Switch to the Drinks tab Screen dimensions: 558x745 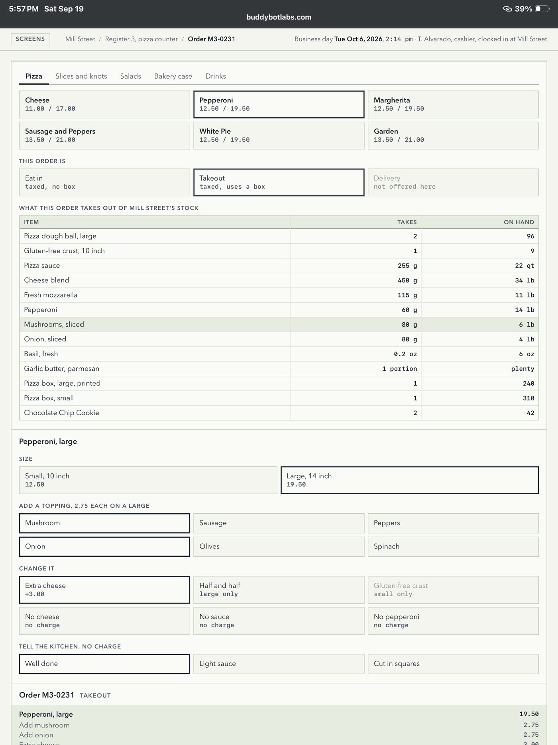point(216,76)
